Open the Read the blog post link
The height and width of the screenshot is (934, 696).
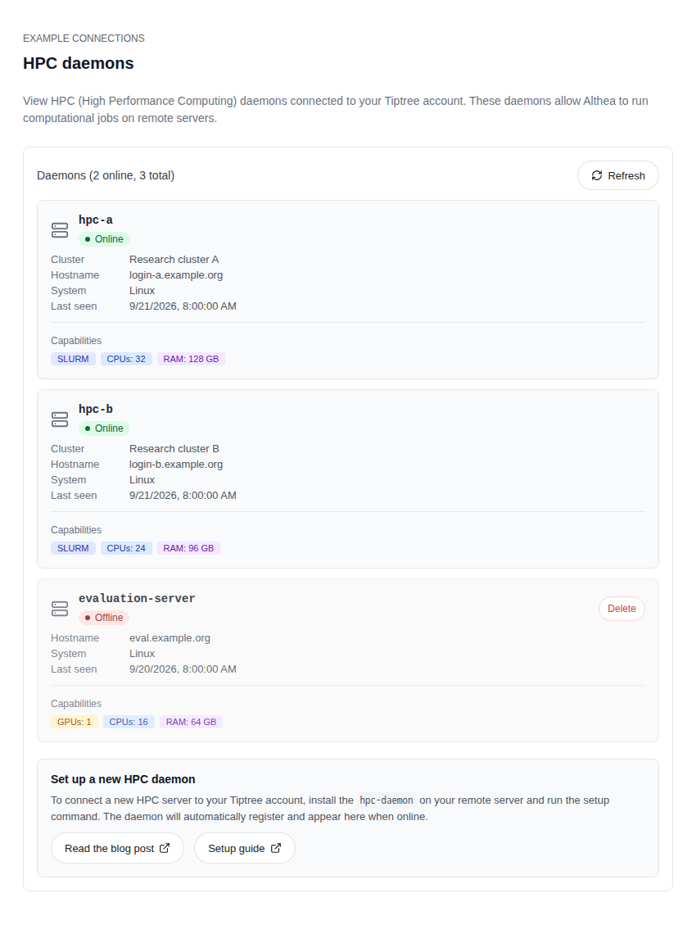(117, 848)
